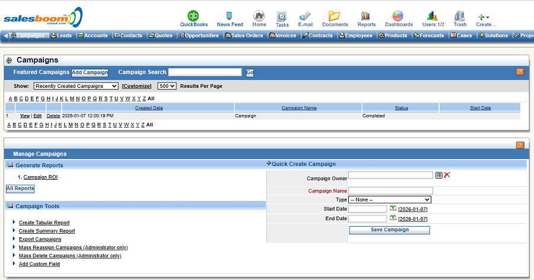Open the Tasks clock icon
This screenshot has height=280, width=534.
tap(282, 17)
